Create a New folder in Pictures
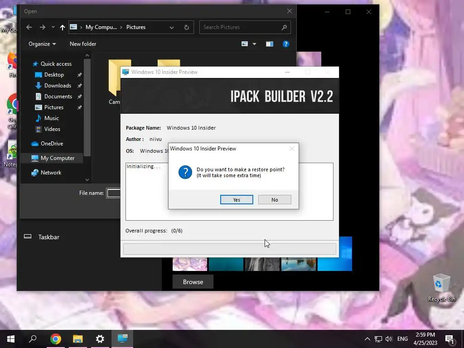The image size is (464, 348). click(83, 44)
